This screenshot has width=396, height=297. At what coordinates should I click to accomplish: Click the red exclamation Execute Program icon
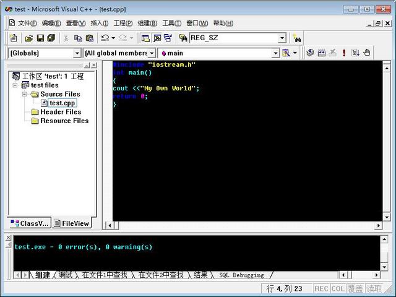pos(344,53)
